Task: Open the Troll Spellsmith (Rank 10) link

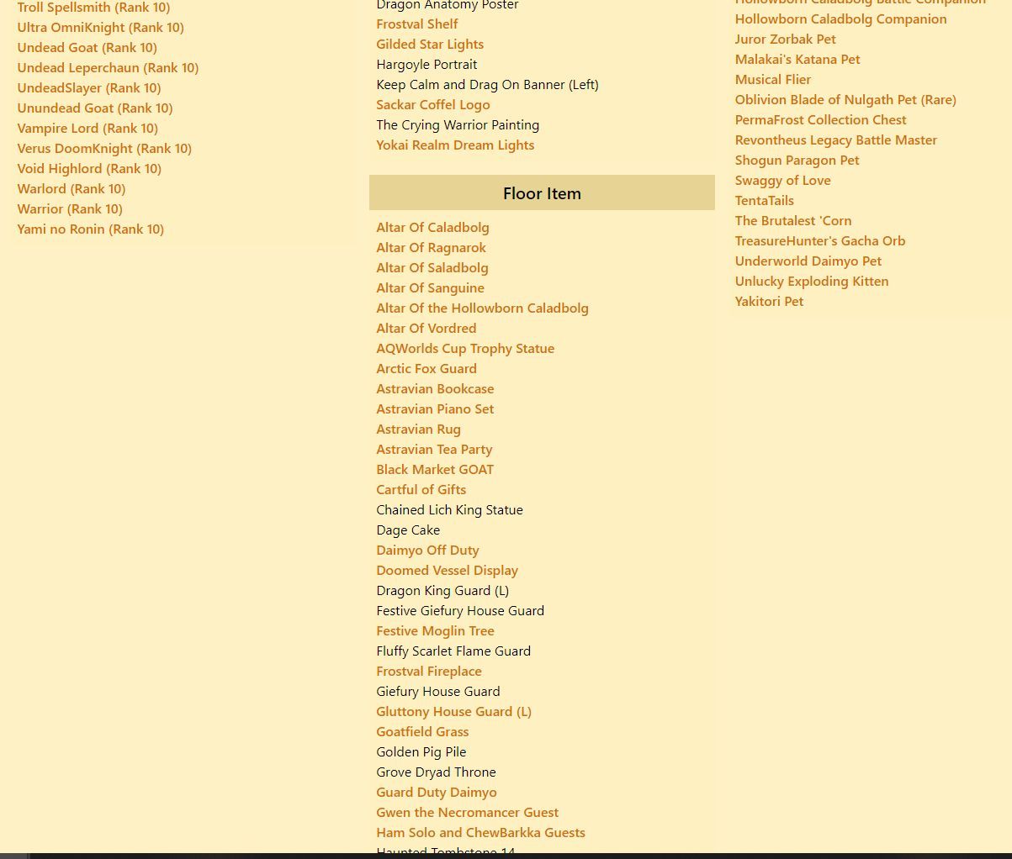Action: point(93,8)
